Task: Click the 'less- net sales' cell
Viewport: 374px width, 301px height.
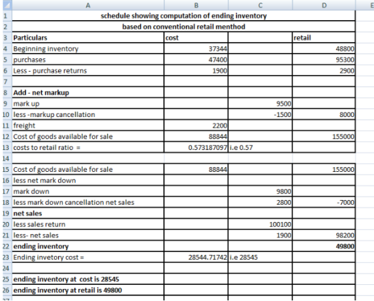Action: click(88, 235)
